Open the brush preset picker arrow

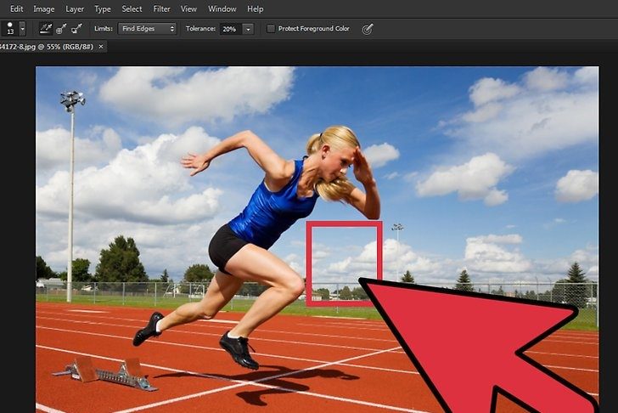[22, 29]
